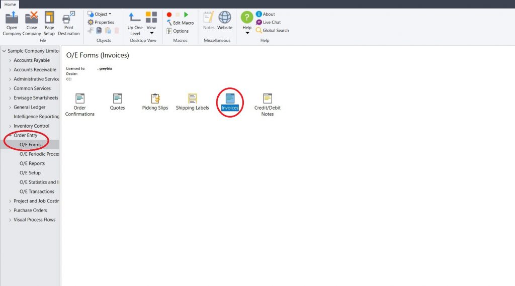515x286 pixels.
Task: Click the Stop macro square button
Action: click(x=178, y=15)
